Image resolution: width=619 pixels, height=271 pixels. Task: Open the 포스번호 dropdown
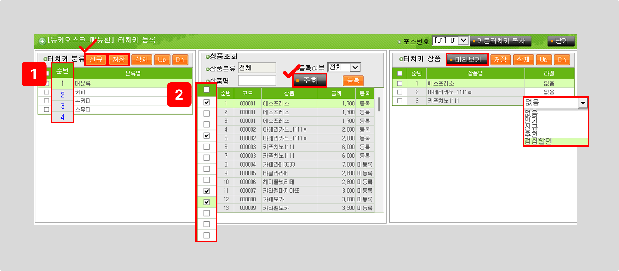pos(463,41)
